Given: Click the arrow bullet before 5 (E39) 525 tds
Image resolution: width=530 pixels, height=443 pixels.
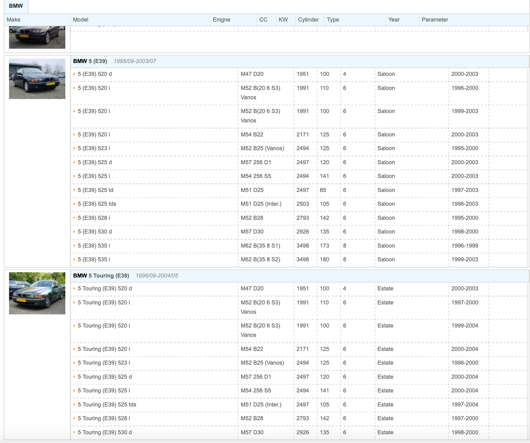Looking at the screenshot, I should tap(74, 204).
